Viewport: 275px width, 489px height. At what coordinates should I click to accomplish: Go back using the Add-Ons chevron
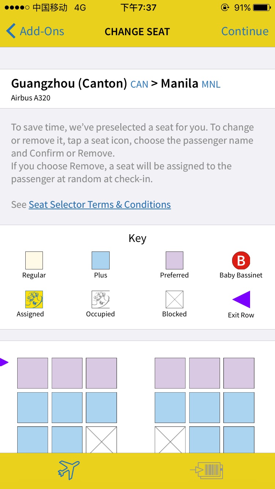11,31
